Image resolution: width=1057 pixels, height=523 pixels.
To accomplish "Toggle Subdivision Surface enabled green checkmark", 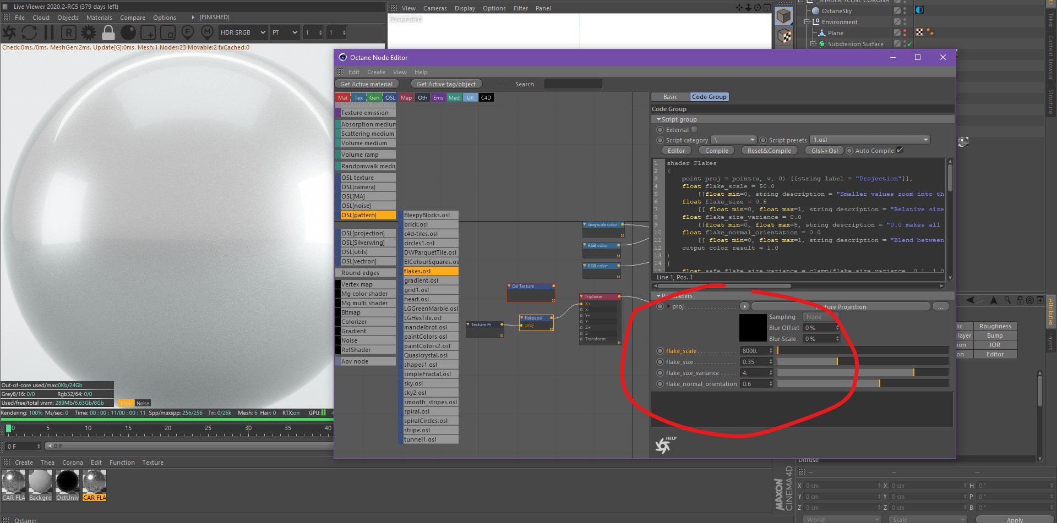I will 909,44.
